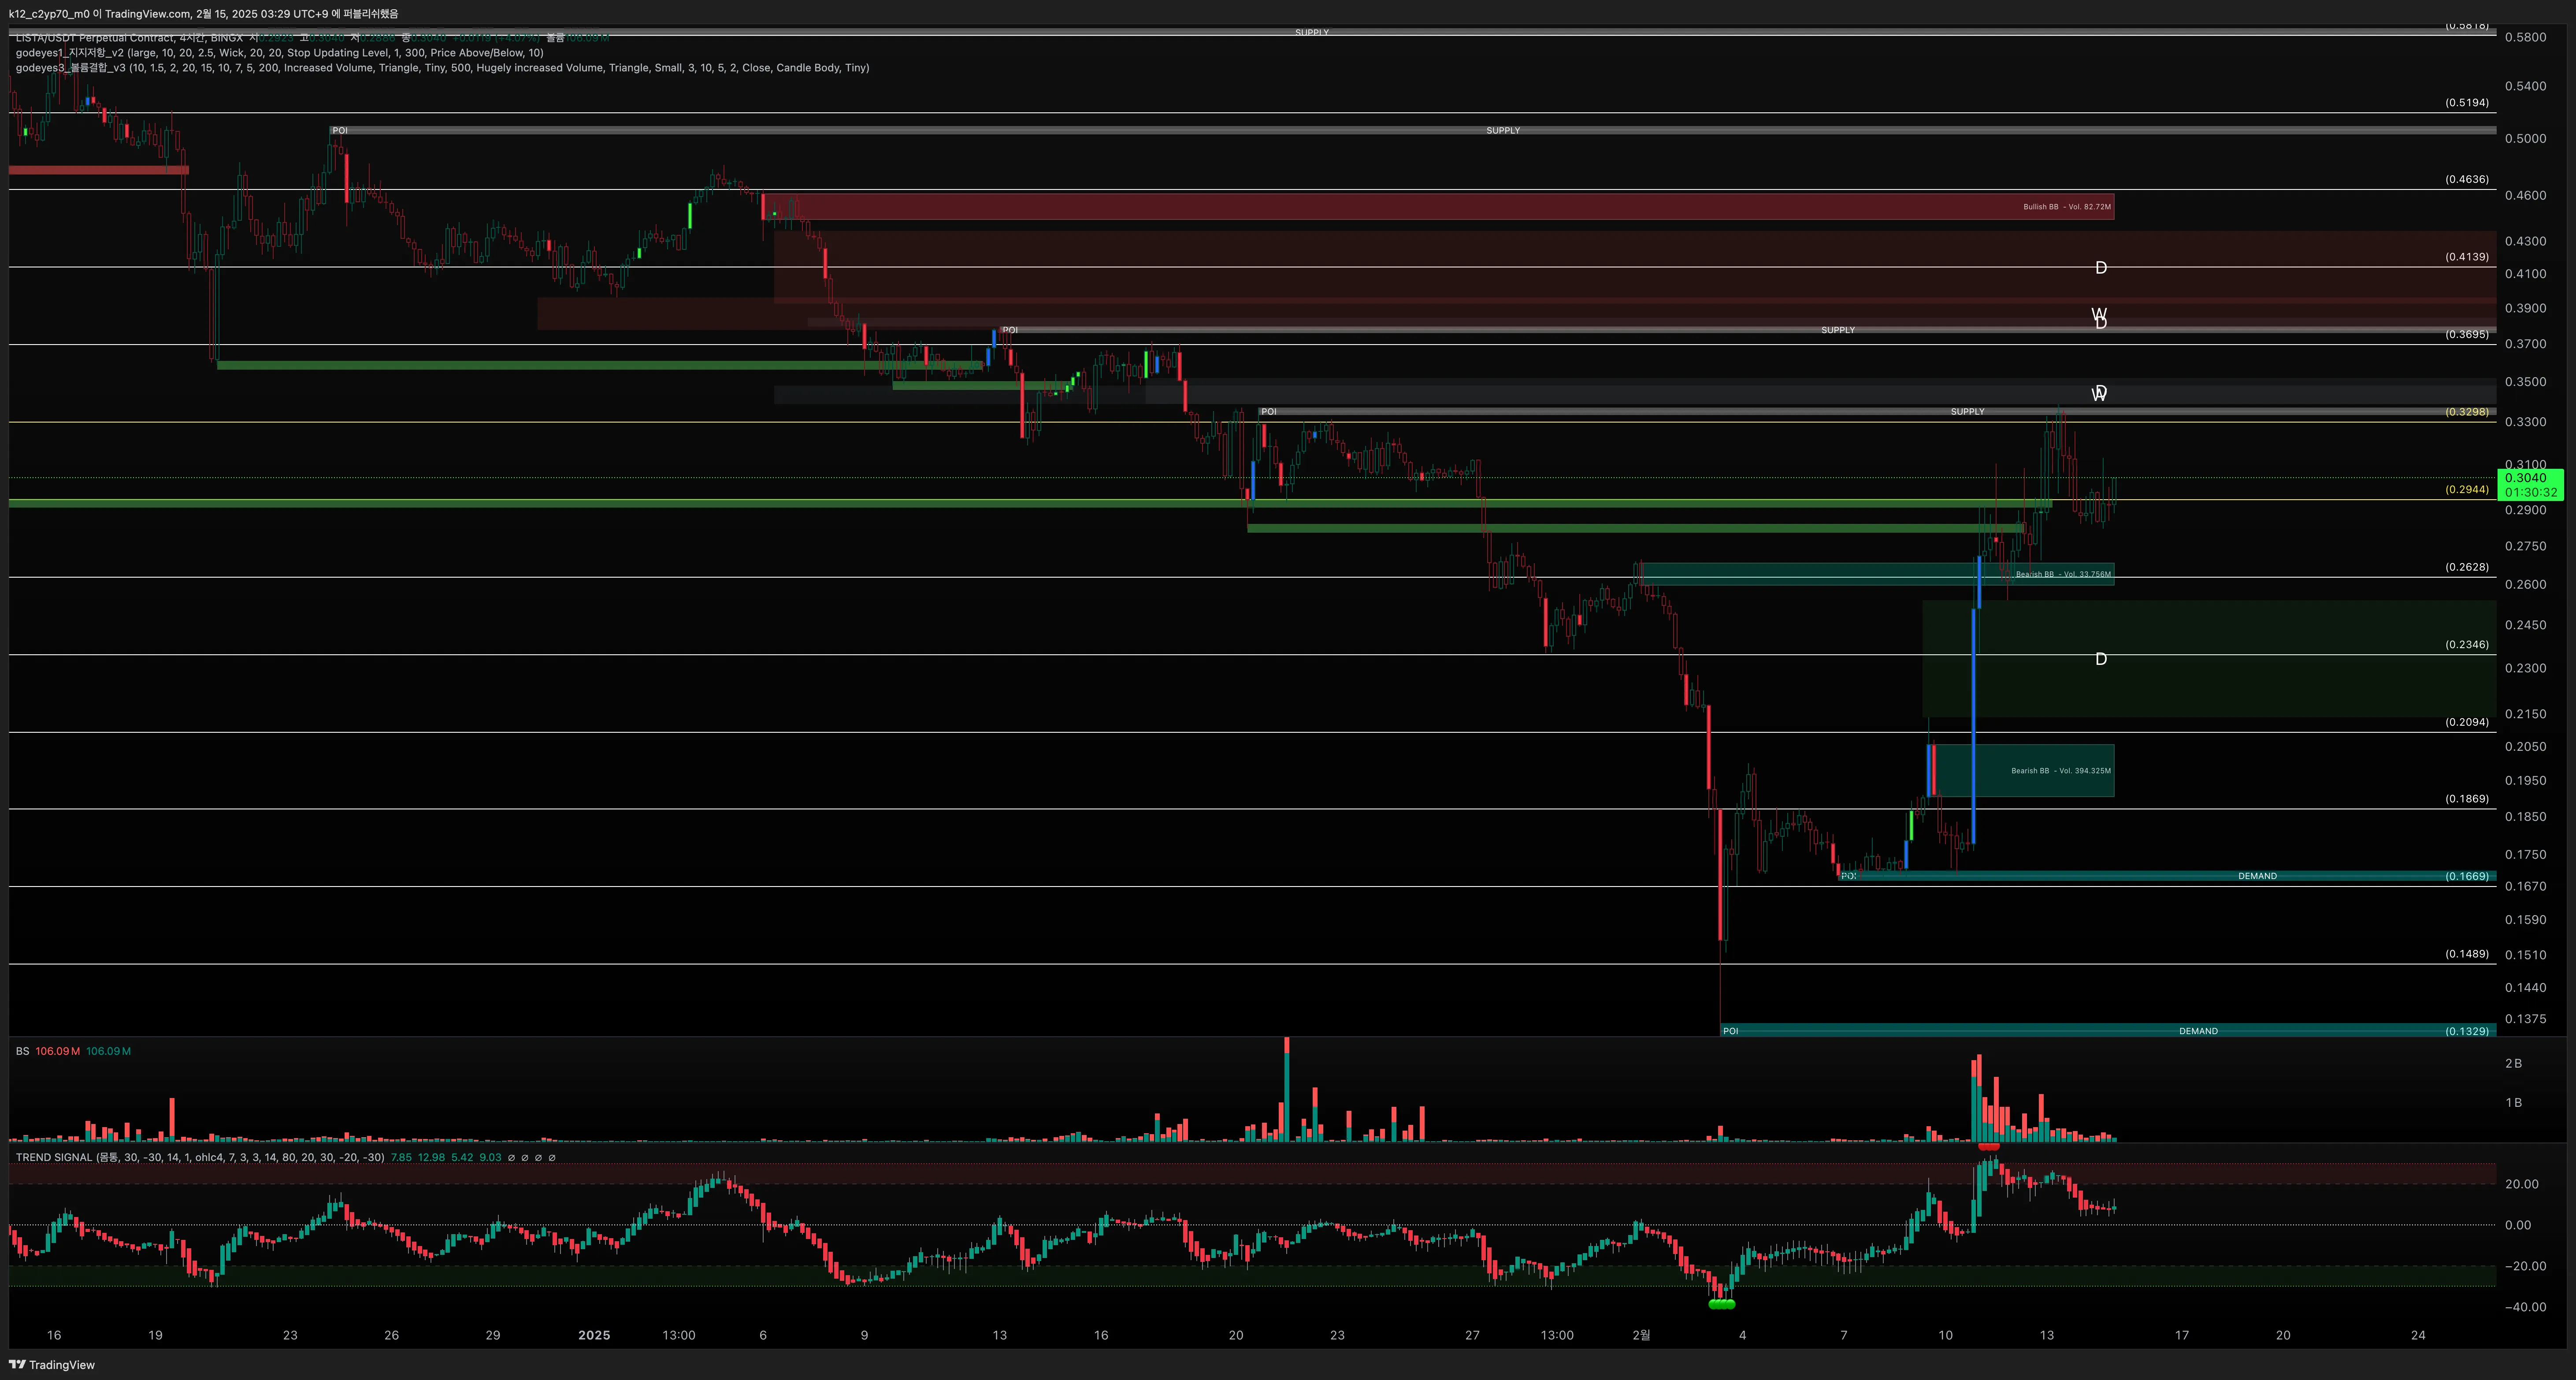Click the D marker on the 0.4139 line

pyautogui.click(x=2101, y=268)
